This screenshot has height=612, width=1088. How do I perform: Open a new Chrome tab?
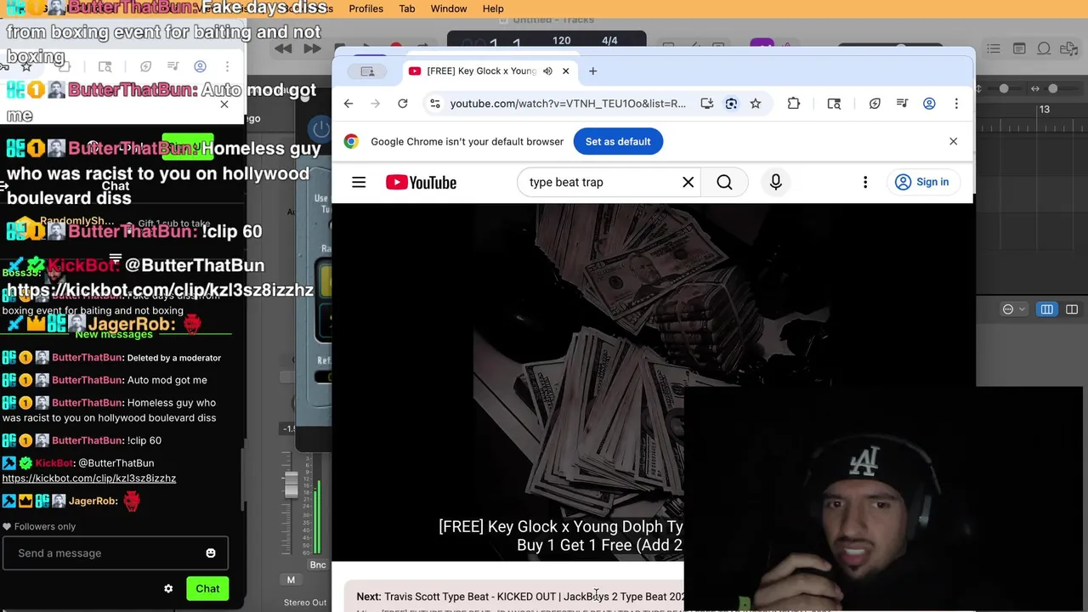(x=592, y=71)
